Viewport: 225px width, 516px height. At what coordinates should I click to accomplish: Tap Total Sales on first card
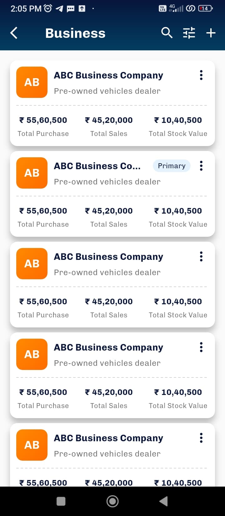(x=109, y=134)
